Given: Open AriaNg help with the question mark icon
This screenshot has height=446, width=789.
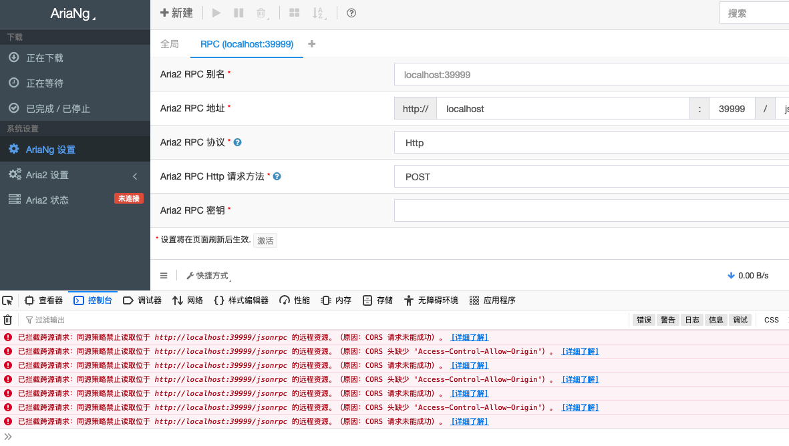Looking at the screenshot, I should point(351,13).
